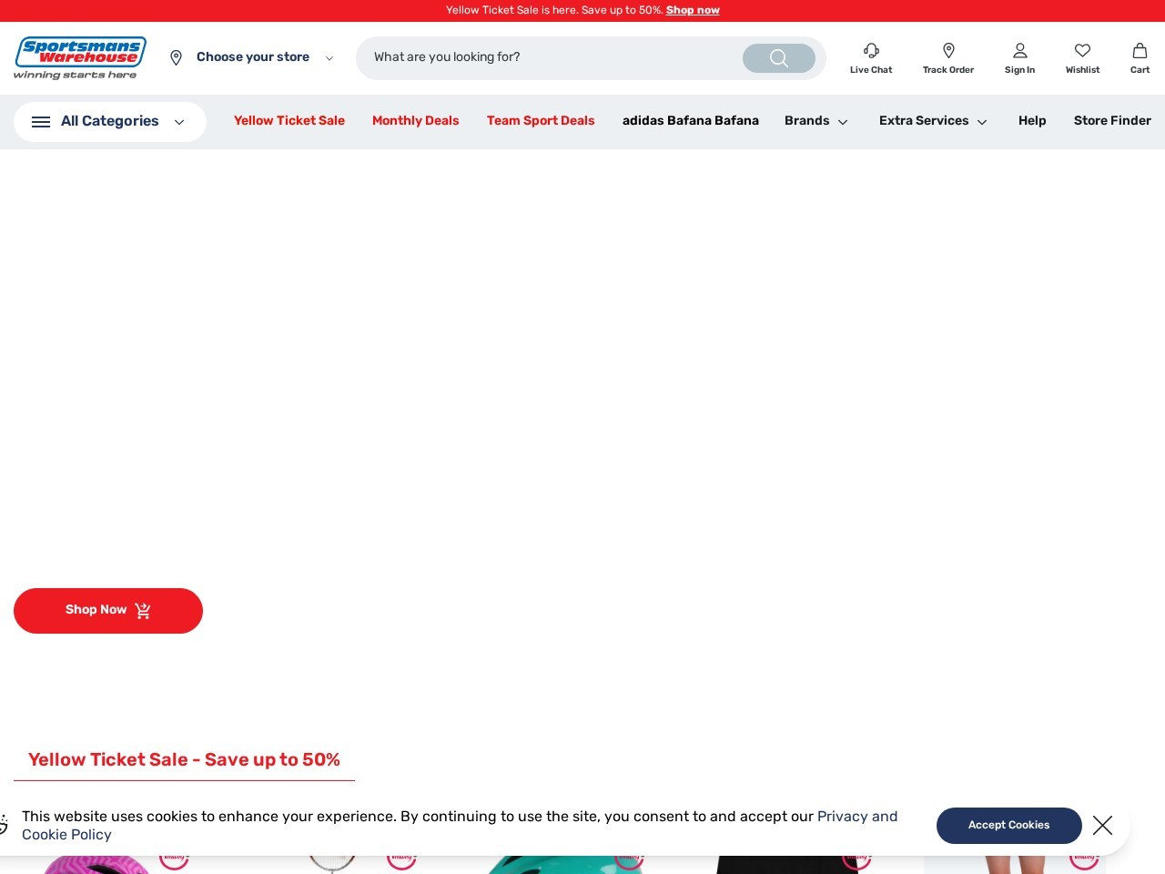
Task: Open the Privacy and Cookie Policy link
Action: click(x=856, y=817)
